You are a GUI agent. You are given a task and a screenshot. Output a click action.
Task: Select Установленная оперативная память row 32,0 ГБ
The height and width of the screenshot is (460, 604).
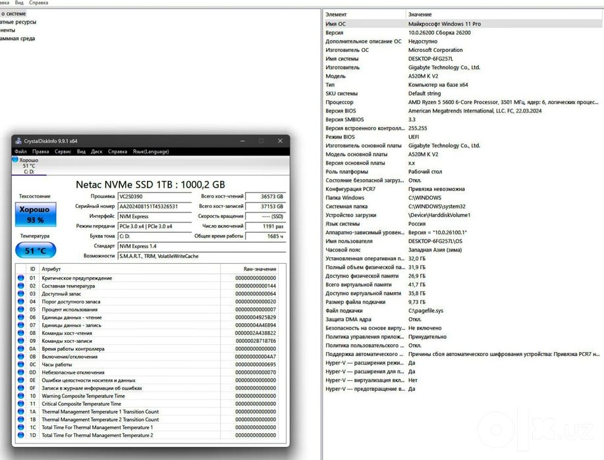coord(462,259)
